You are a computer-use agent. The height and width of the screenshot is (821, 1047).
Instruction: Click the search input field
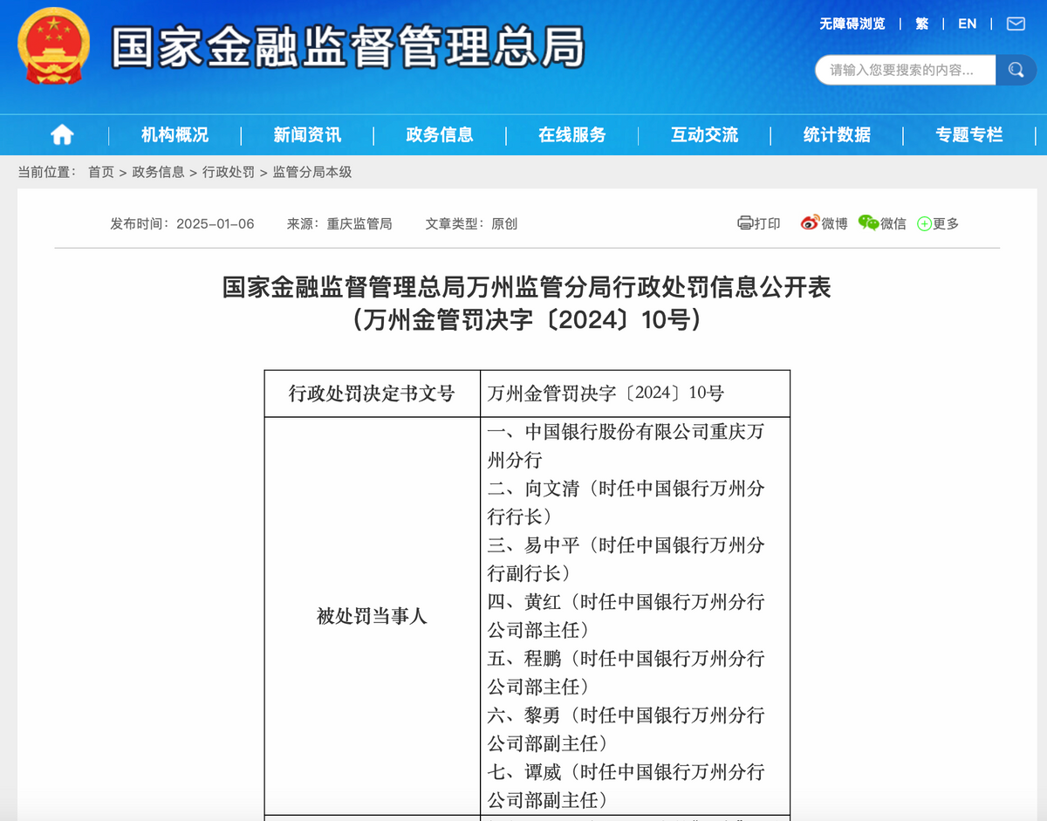[906, 70]
